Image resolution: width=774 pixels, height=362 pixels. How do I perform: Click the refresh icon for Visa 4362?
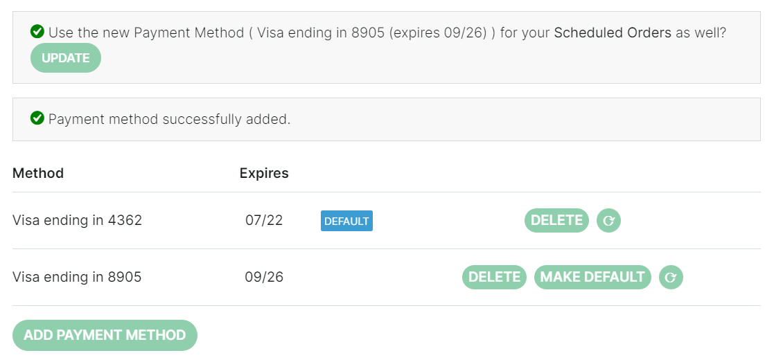pos(608,221)
